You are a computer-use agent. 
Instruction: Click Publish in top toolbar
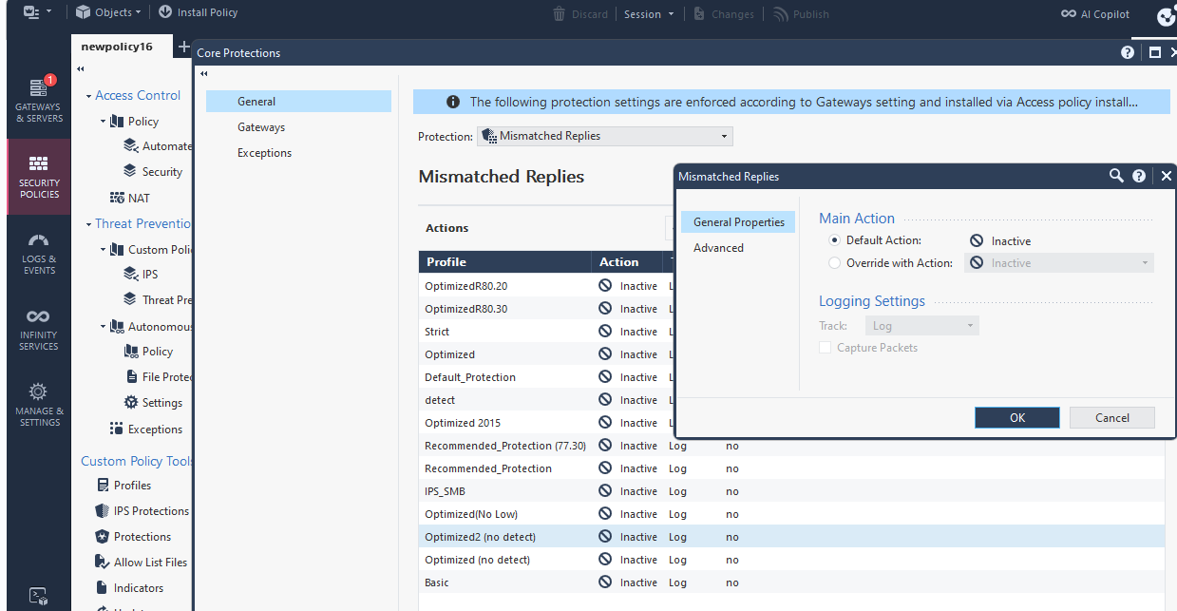tap(801, 14)
